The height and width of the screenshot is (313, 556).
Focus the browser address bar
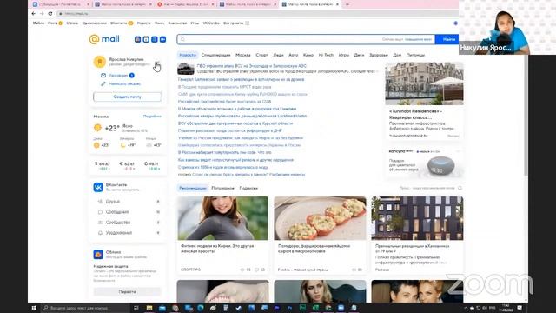[257, 14]
